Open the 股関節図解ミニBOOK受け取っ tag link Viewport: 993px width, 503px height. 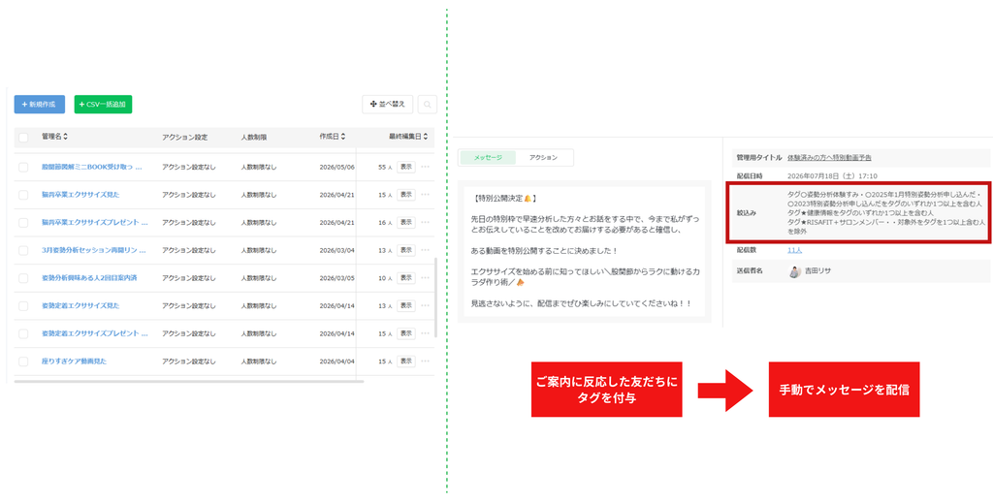[x=91, y=167]
